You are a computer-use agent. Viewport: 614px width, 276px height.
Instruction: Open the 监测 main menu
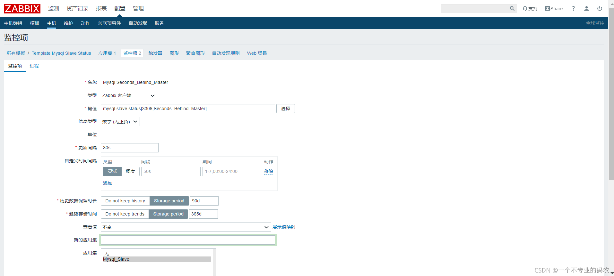[x=54, y=8]
